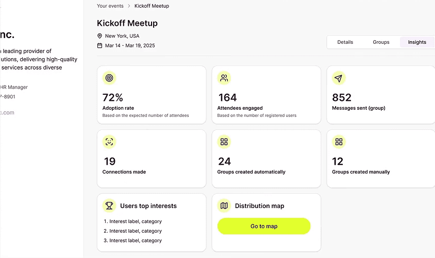Click grid icon on Groups created manually card
435x258 pixels.
pyautogui.click(x=339, y=142)
